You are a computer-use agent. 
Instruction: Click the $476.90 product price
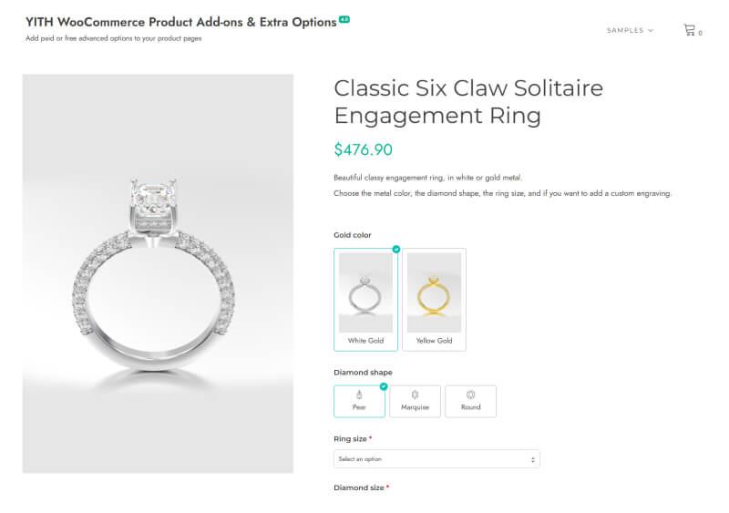pos(363,149)
